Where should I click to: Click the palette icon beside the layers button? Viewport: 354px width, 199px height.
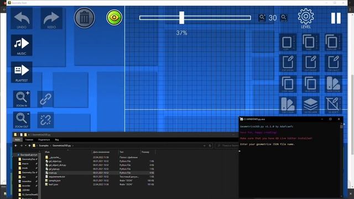(288, 105)
